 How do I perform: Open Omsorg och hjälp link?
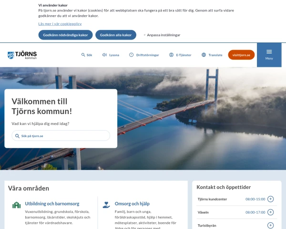pos(132,204)
